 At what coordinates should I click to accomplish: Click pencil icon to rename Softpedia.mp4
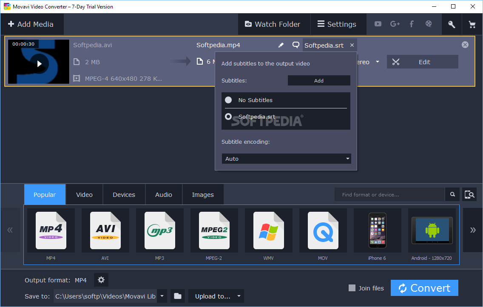click(x=281, y=45)
